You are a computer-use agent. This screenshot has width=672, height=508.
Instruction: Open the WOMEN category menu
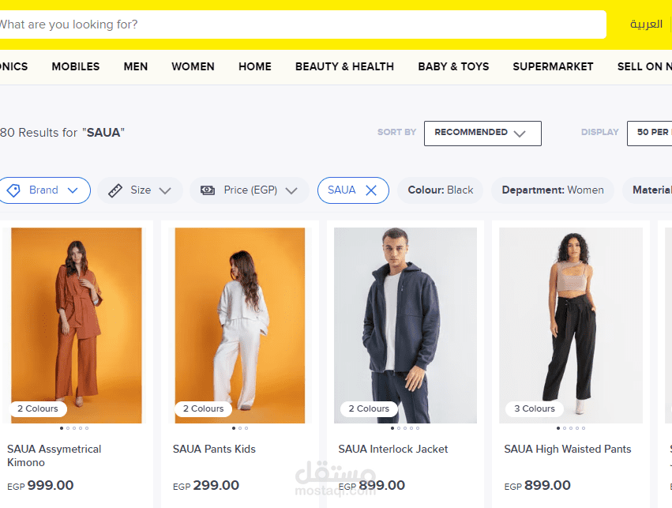pyautogui.click(x=193, y=66)
